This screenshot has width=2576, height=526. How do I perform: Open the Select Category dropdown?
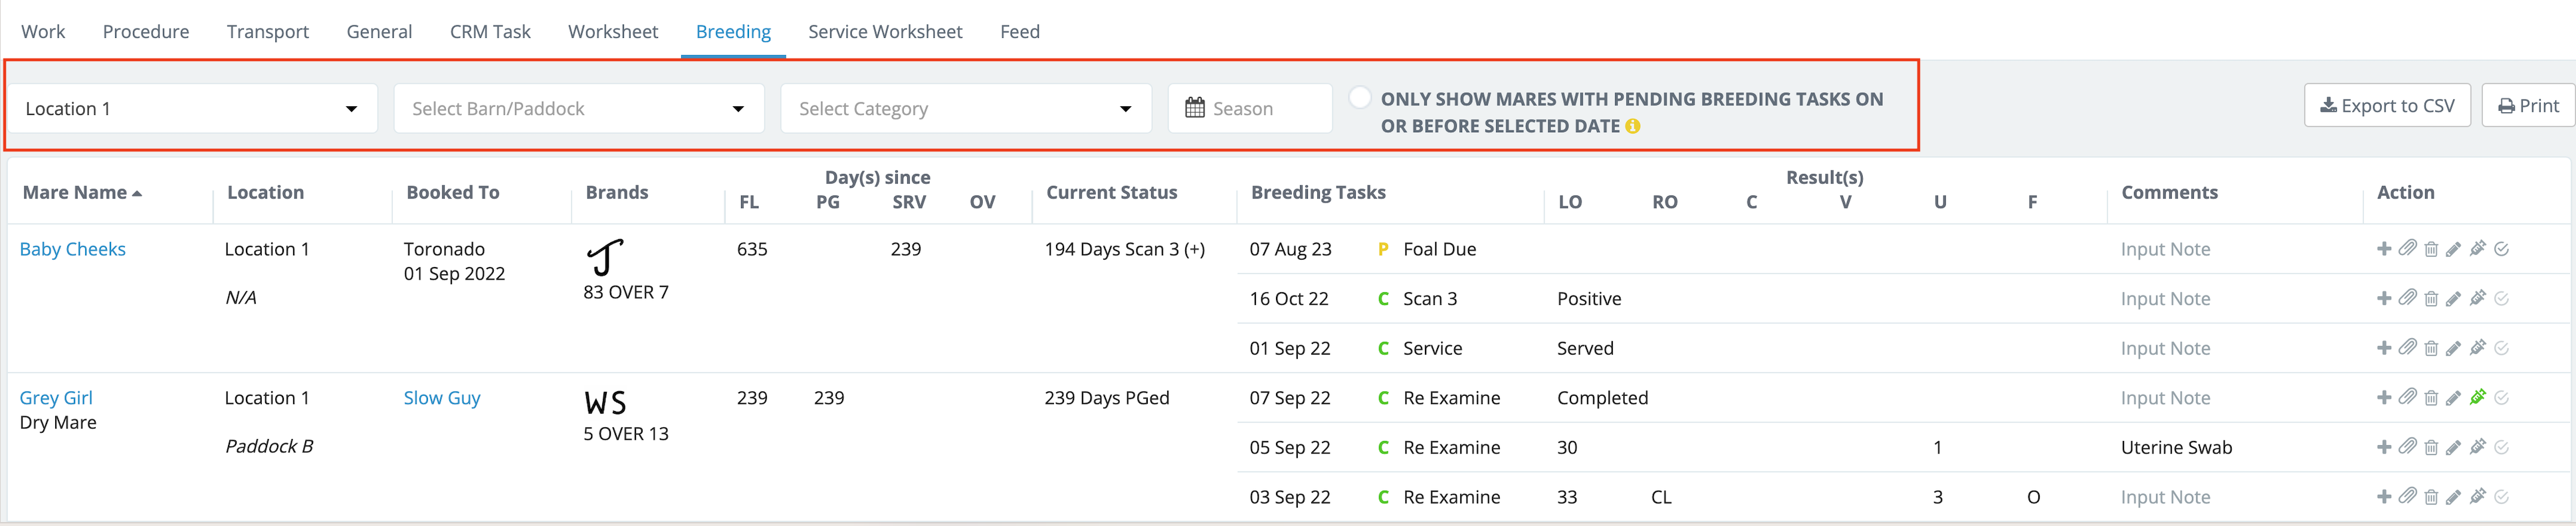pos(965,108)
